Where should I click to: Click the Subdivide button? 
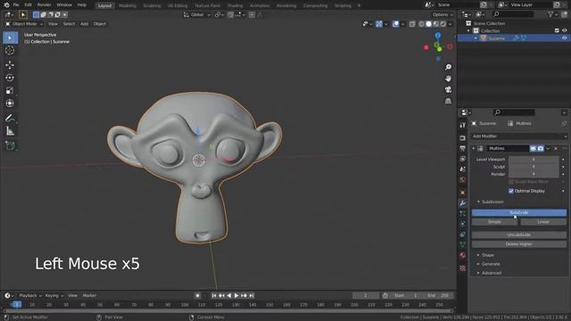[x=519, y=212]
